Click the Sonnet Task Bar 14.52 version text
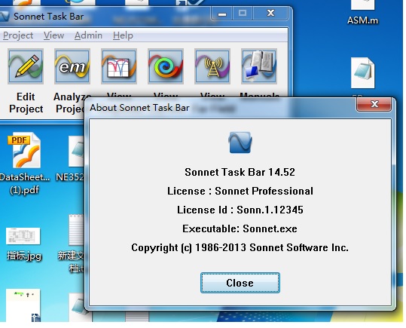 pos(240,172)
